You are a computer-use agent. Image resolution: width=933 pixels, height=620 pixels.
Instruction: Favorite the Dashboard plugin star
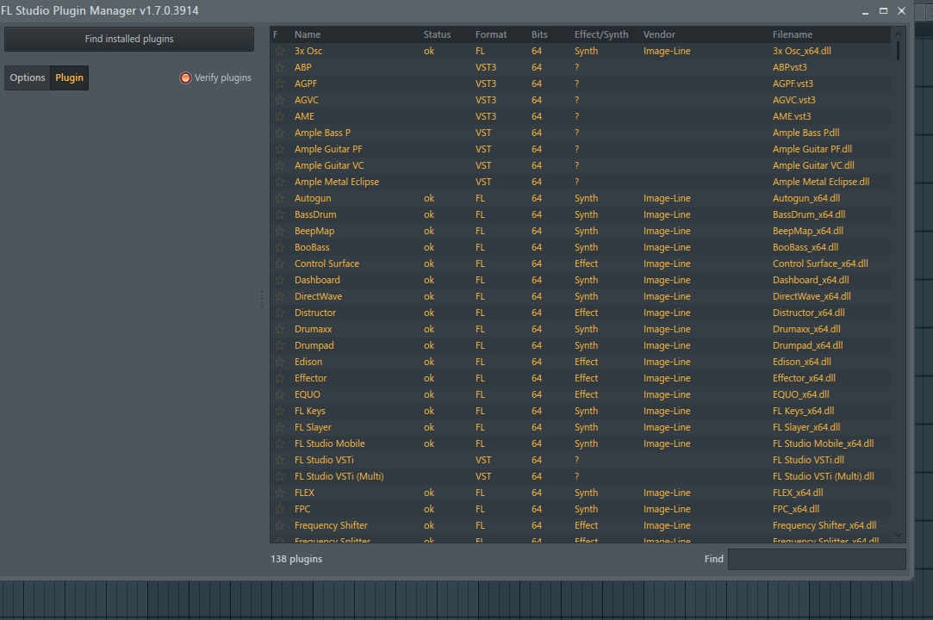click(x=279, y=280)
